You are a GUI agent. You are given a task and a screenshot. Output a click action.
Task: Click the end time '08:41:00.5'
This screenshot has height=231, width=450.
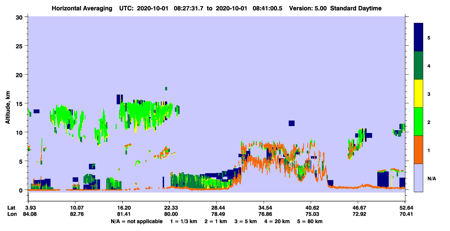coord(268,8)
